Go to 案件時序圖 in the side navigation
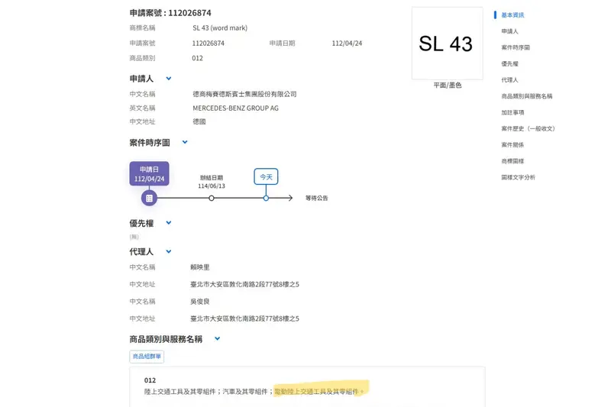The image size is (611, 407). (x=516, y=47)
